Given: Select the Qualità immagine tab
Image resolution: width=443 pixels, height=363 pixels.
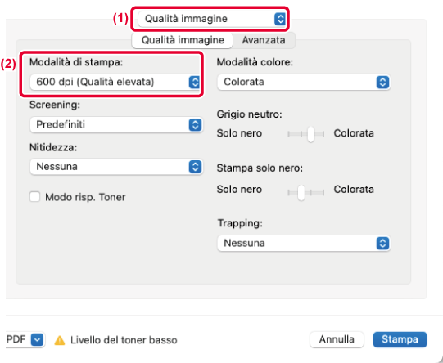Looking at the screenshot, I should tap(183, 40).
